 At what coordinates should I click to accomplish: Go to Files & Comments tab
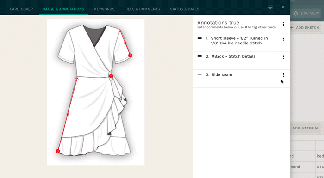tap(142, 9)
